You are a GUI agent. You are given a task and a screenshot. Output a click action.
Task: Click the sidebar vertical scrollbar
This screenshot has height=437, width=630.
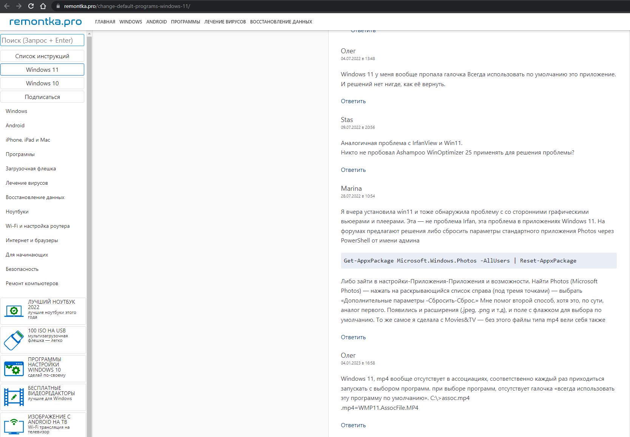pos(90,236)
